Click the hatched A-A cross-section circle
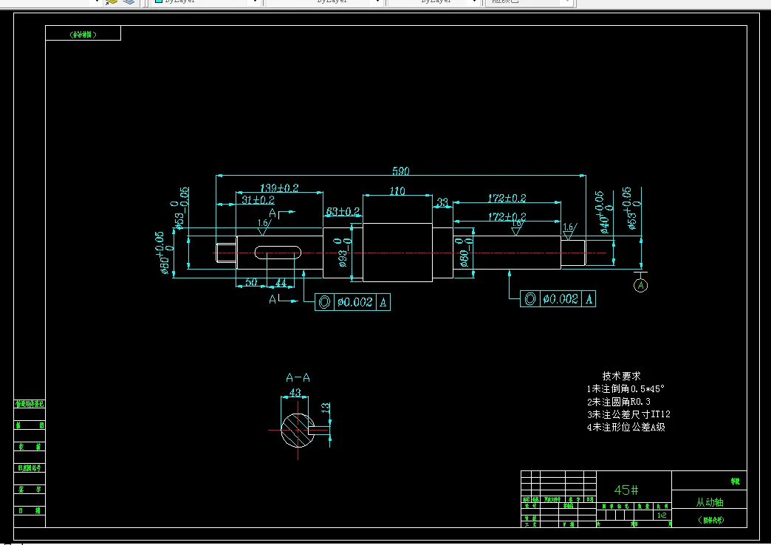Viewport: 771px width, 545px height. coord(297,431)
